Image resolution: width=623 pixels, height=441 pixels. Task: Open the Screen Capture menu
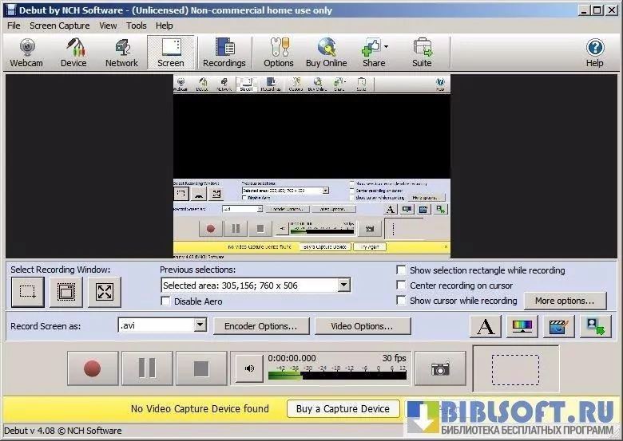[x=59, y=26]
